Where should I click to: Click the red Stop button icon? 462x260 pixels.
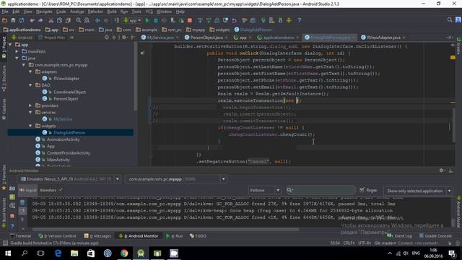click(190, 20)
